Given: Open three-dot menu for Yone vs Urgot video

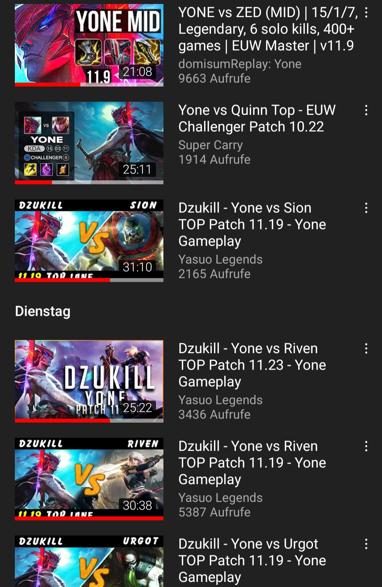Looking at the screenshot, I should tap(366, 544).
